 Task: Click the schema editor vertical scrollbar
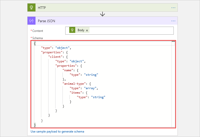pyautogui.click(x=173, y=85)
